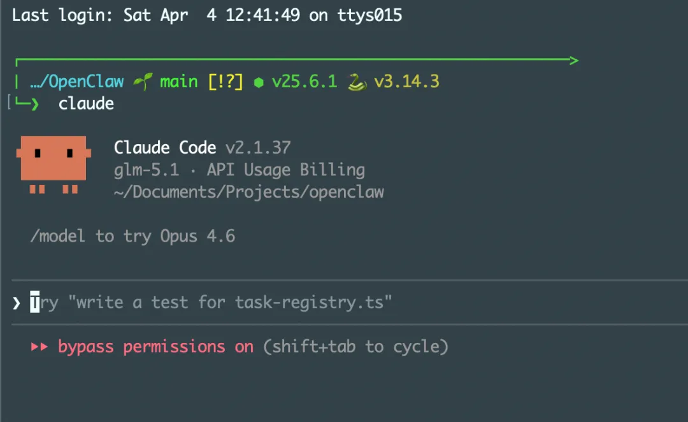Click the ~/Documents/Projects/openclaw path

pos(248,192)
